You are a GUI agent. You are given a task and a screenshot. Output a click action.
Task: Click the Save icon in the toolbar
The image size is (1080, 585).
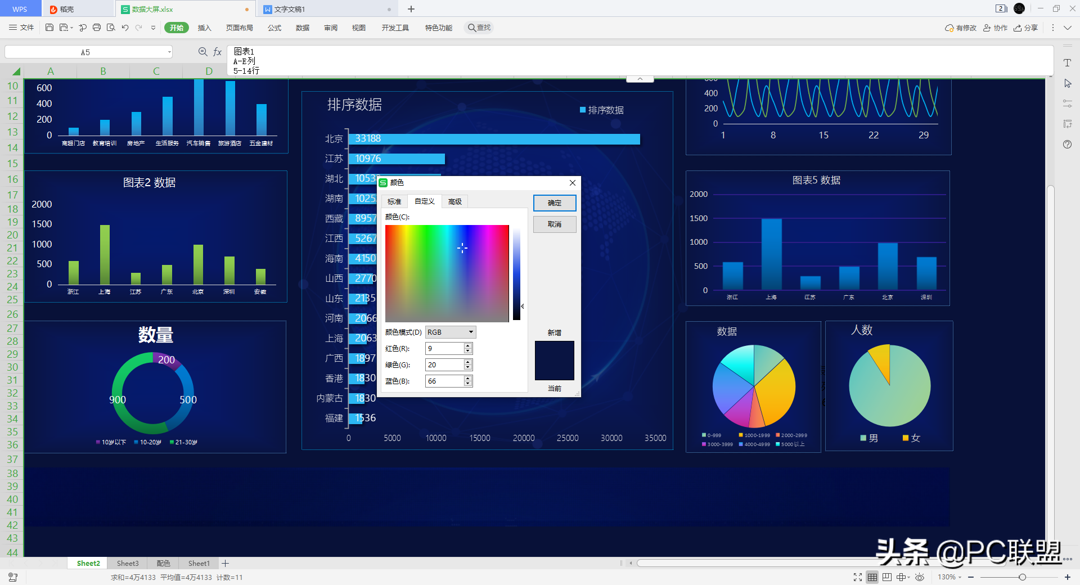click(49, 28)
